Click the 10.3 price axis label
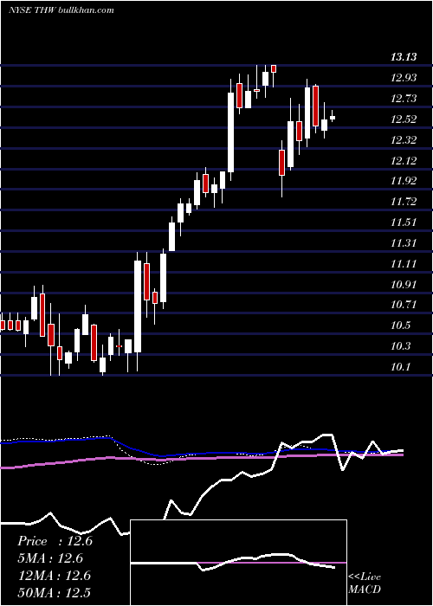 pyautogui.click(x=400, y=346)
